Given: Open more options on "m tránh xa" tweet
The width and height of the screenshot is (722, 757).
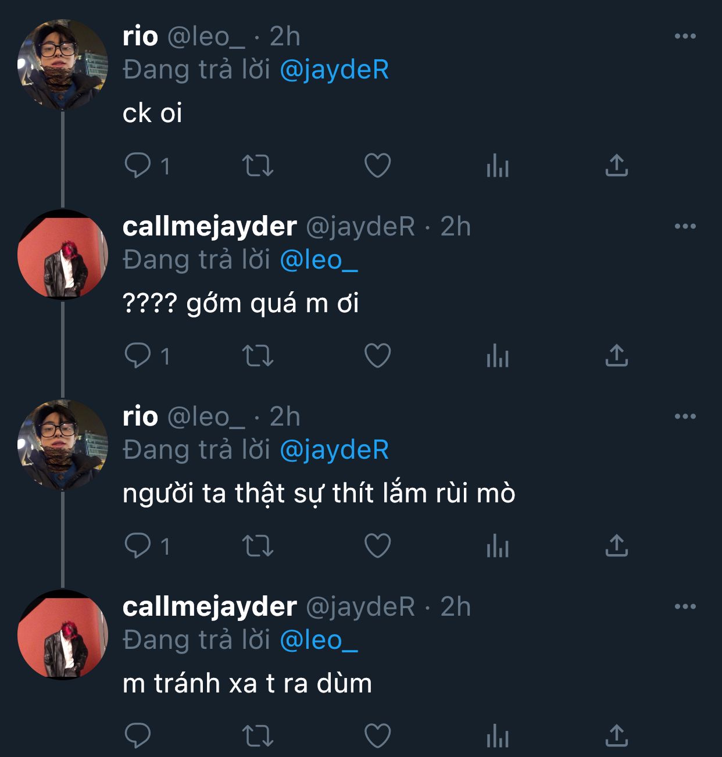Looking at the screenshot, I should coord(685,606).
